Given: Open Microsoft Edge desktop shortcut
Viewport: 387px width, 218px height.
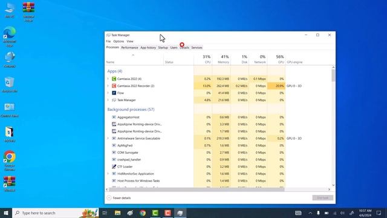Looking at the screenshot, I should (10, 36).
